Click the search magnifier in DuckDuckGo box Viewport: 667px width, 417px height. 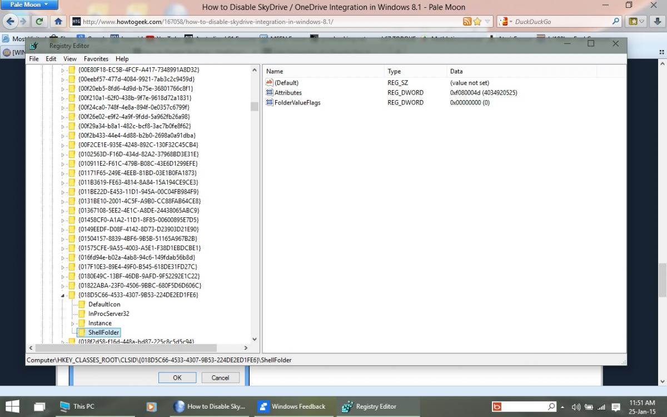coord(615,22)
